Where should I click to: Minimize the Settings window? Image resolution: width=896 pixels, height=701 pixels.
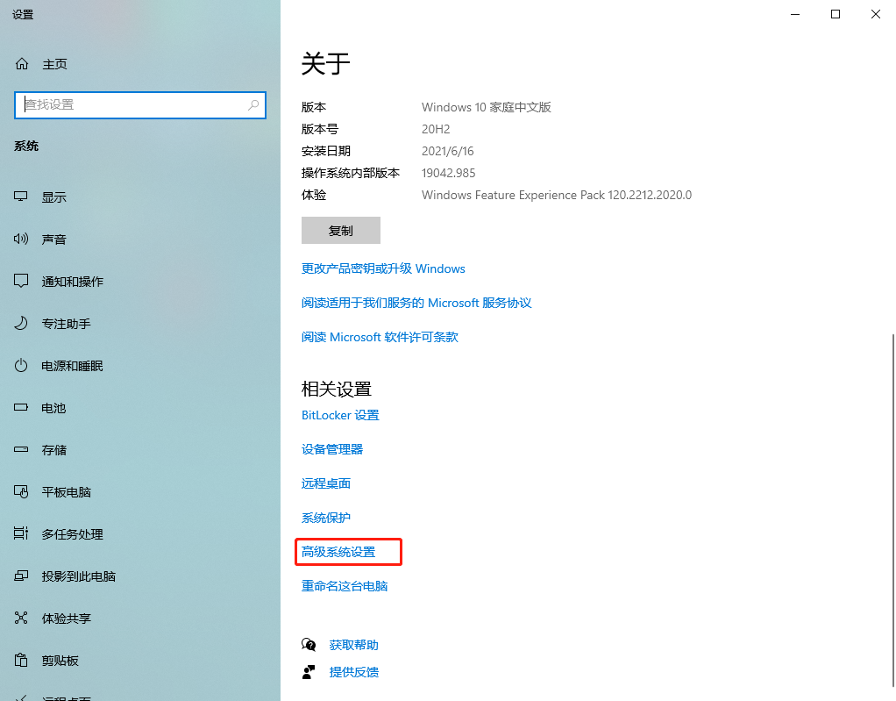[795, 14]
